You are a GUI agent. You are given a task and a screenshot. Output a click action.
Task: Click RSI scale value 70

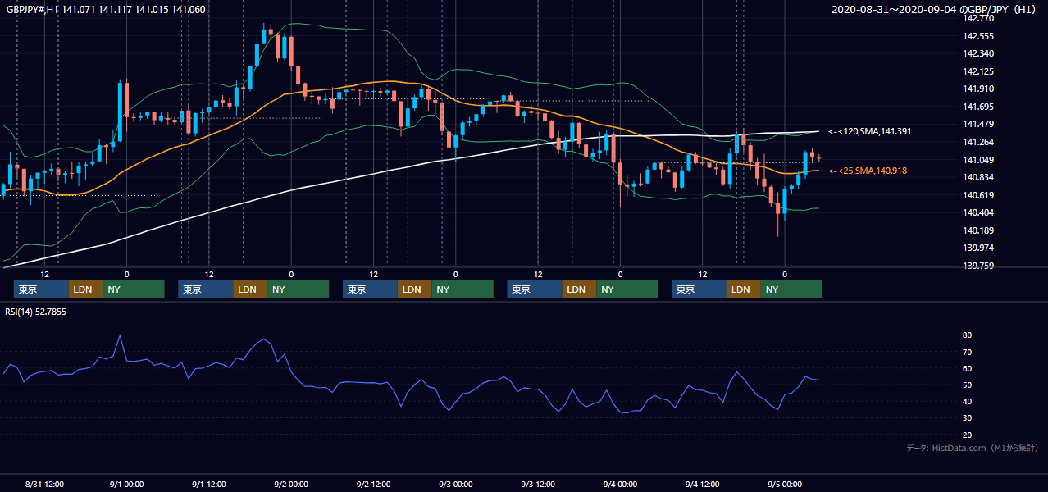968,352
